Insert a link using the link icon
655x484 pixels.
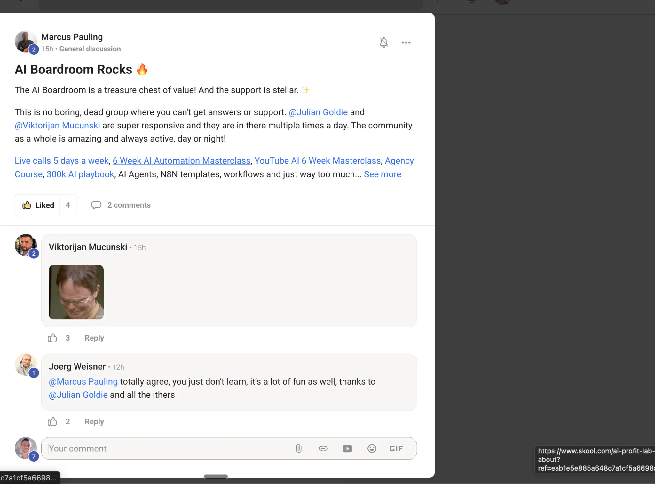(323, 449)
